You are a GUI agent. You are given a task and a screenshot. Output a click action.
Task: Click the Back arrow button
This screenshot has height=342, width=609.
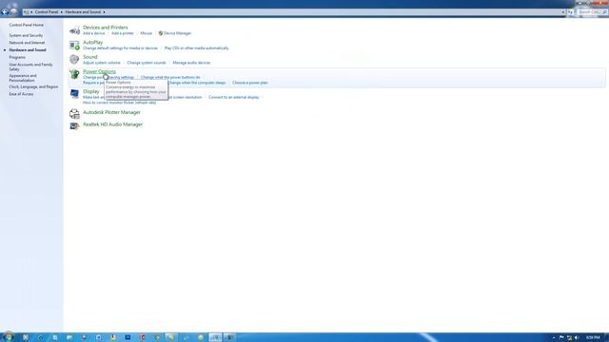[x=5, y=12]
